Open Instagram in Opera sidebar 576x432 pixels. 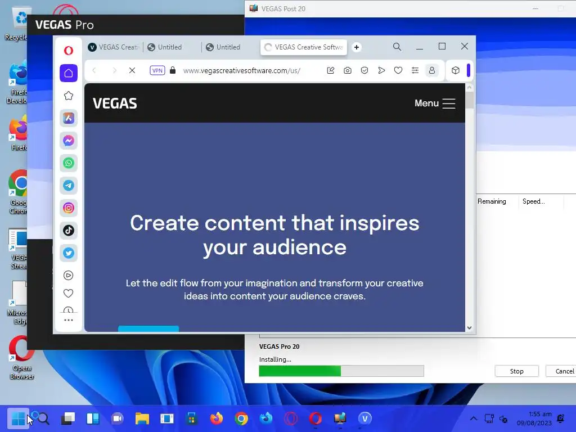click(x=69, y=208)
